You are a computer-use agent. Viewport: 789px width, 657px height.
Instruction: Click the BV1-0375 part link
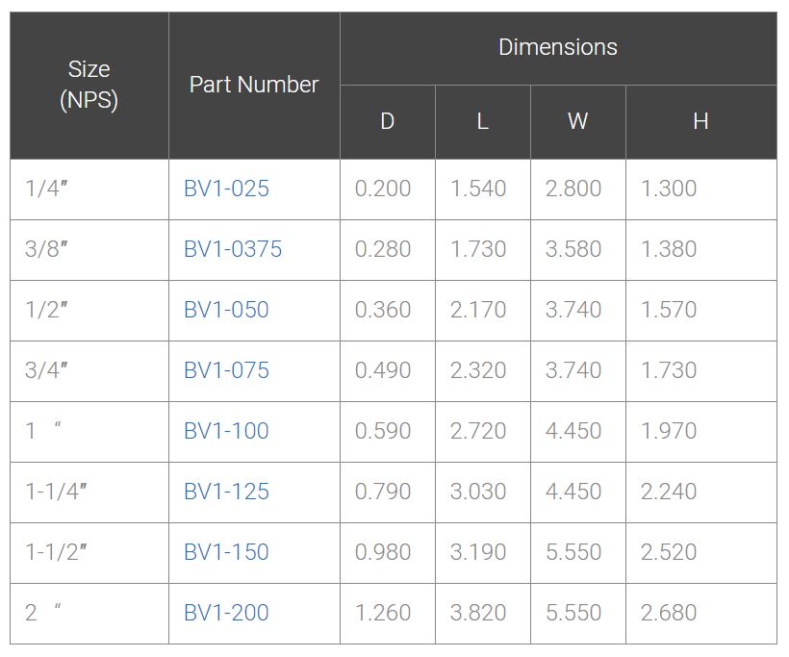coord(233,249)
